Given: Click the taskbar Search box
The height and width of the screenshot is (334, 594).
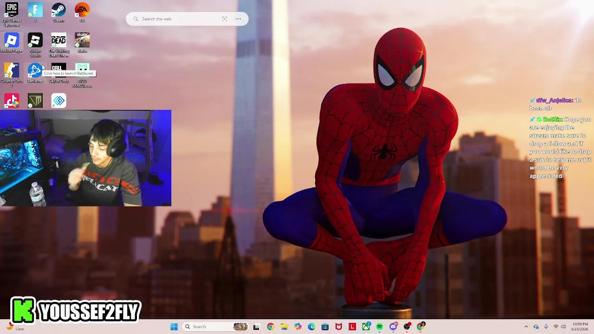Looking at the screenshot, I should click(215, 327).
